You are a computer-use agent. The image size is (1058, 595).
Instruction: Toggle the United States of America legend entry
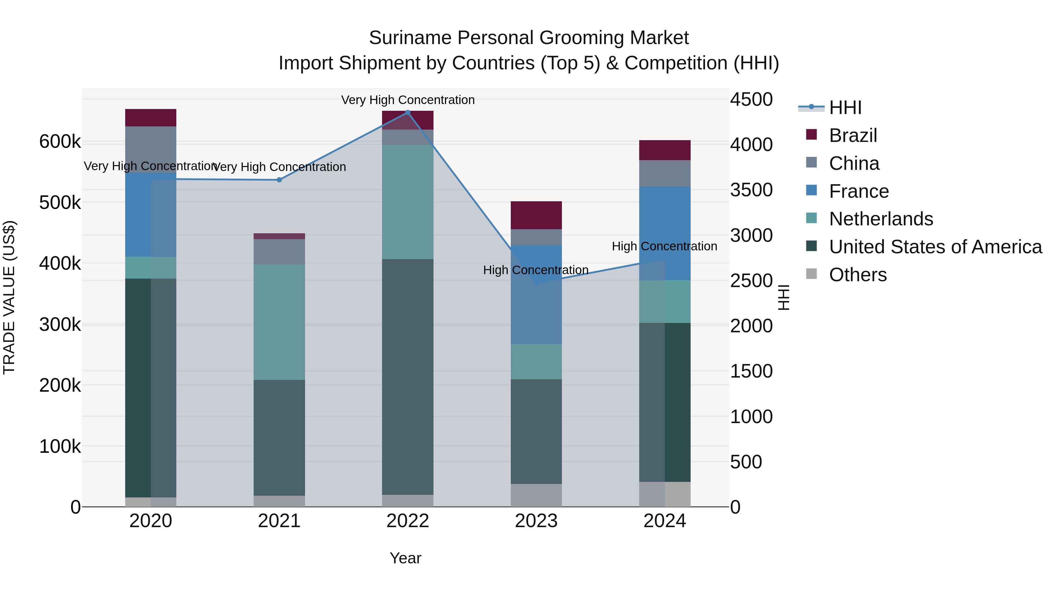pyautogui.click(x=923, y=247)
